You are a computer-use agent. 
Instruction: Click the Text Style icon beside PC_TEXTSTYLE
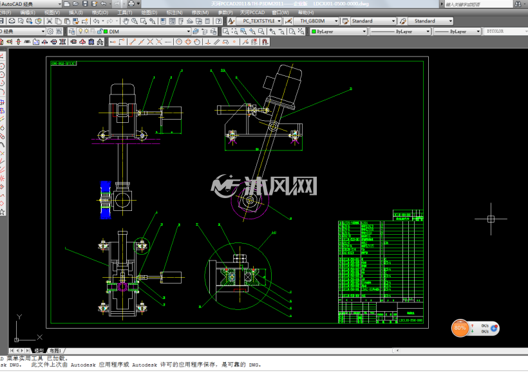pos(231,21)
